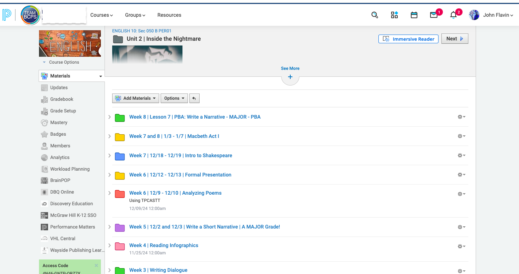Open the app center grid icon

pyautogui.click(x=394, y=15)
